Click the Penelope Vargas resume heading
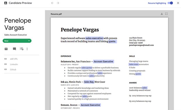The image size is (181, 110). (x=80, y=30)
